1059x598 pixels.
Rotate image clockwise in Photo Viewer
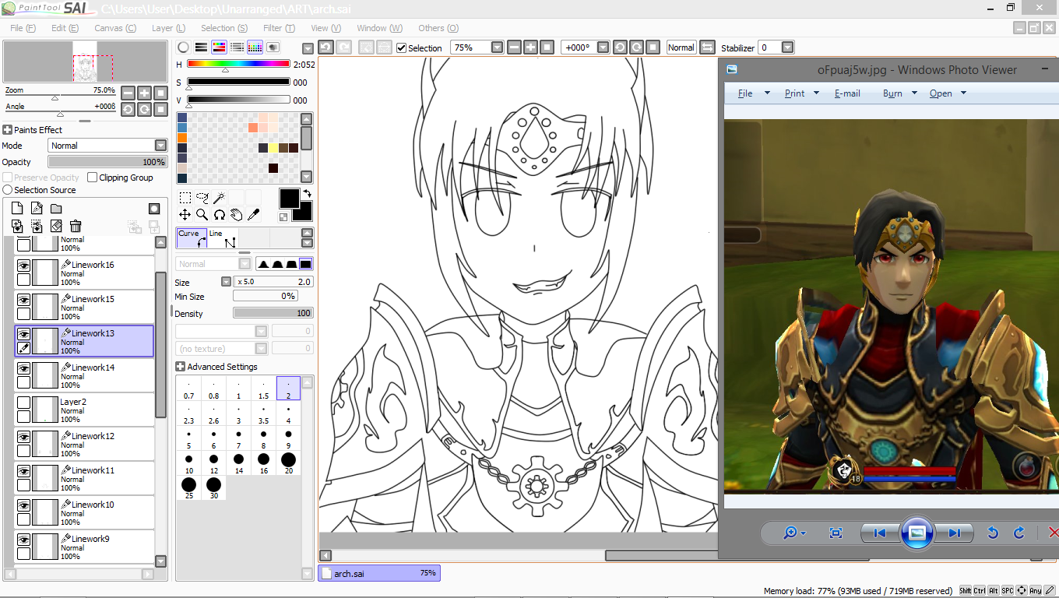pyautogui.click(x=1019, y=533)
